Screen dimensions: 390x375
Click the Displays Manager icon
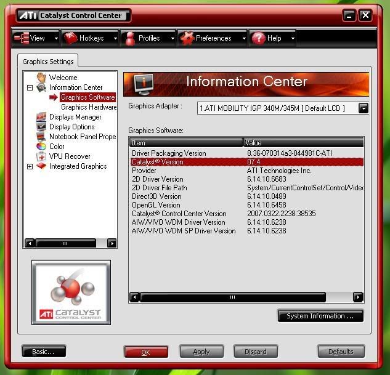[x=41, y=117]
